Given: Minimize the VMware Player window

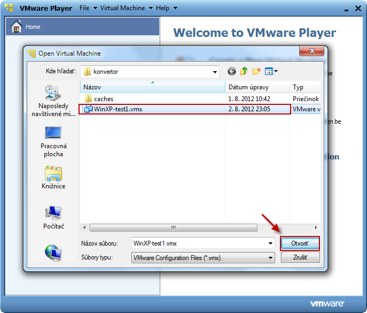Looking at the screenshot, I should point(346,10).
